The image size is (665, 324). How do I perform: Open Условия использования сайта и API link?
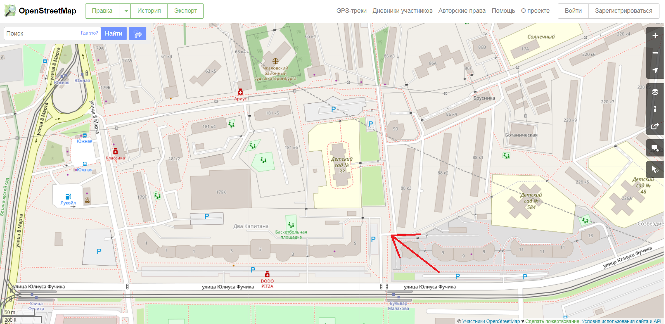click(x=622, y=321)
